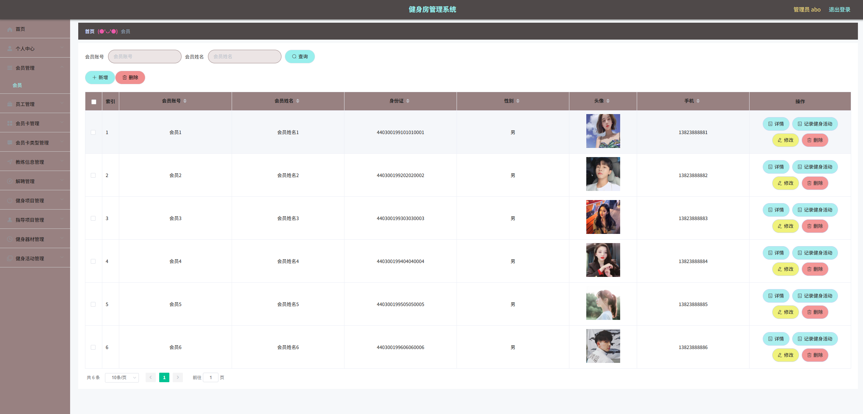863x414 pixels.
Task: Click the 健身活动管理 icon in sidebar
Action: pos(10,259)
